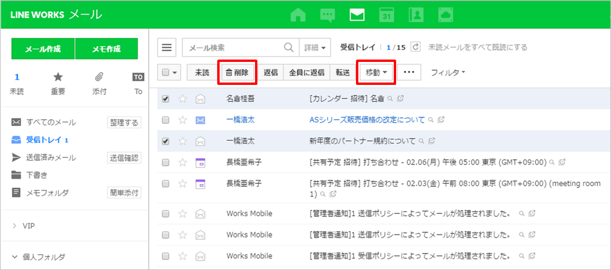Open the chat/message service icon
This screenshot has width=611, height=270.
(328, 15)
